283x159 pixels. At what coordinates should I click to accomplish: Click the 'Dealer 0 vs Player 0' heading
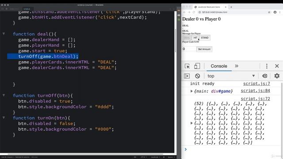coord(201,19)
